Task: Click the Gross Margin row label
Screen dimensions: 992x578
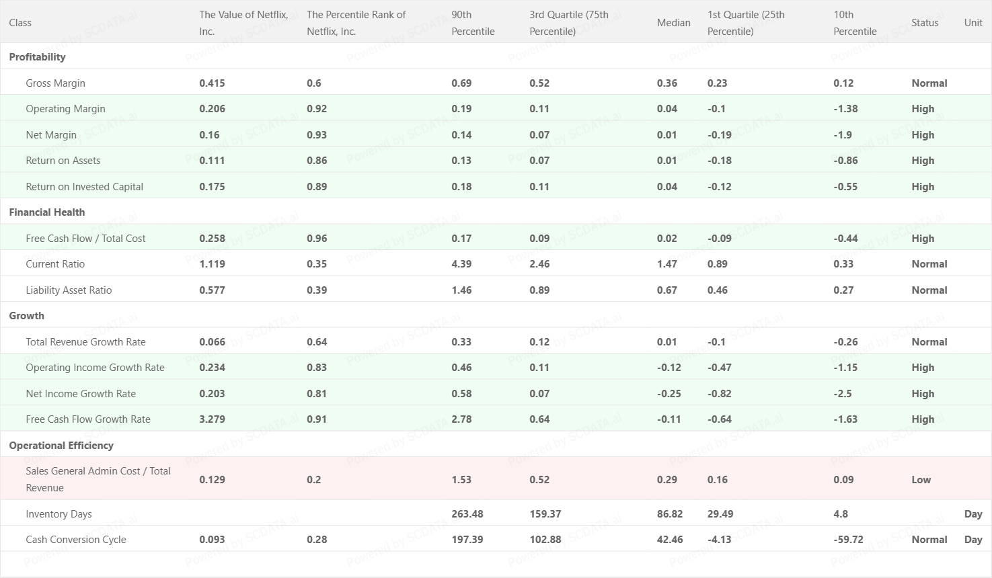Action: (x=55, y=83)
